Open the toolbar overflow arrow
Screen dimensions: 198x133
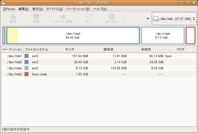pos(148,19)
